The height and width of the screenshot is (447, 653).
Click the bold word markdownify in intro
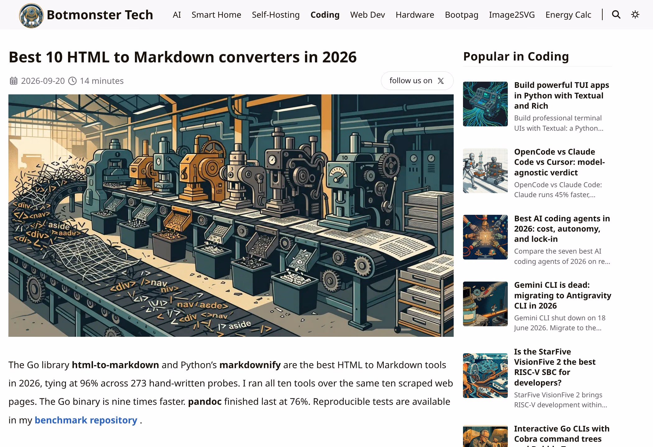point(250,365)
